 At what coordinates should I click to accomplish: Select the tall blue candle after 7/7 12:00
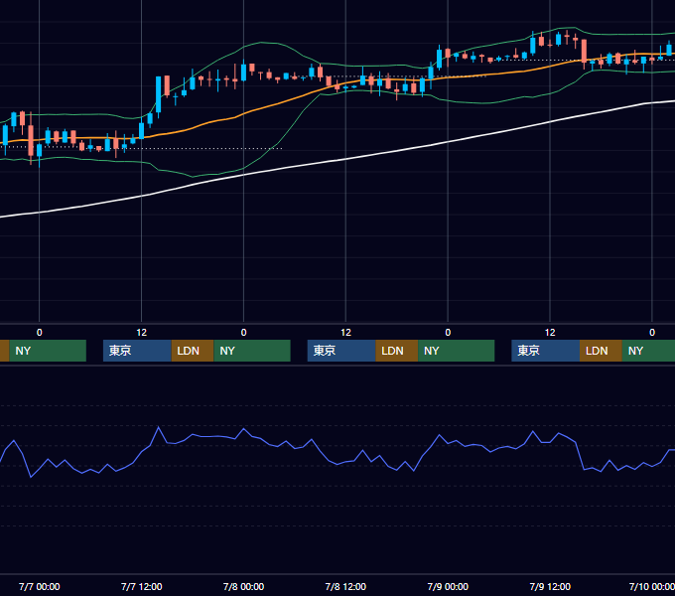point(159,94)
